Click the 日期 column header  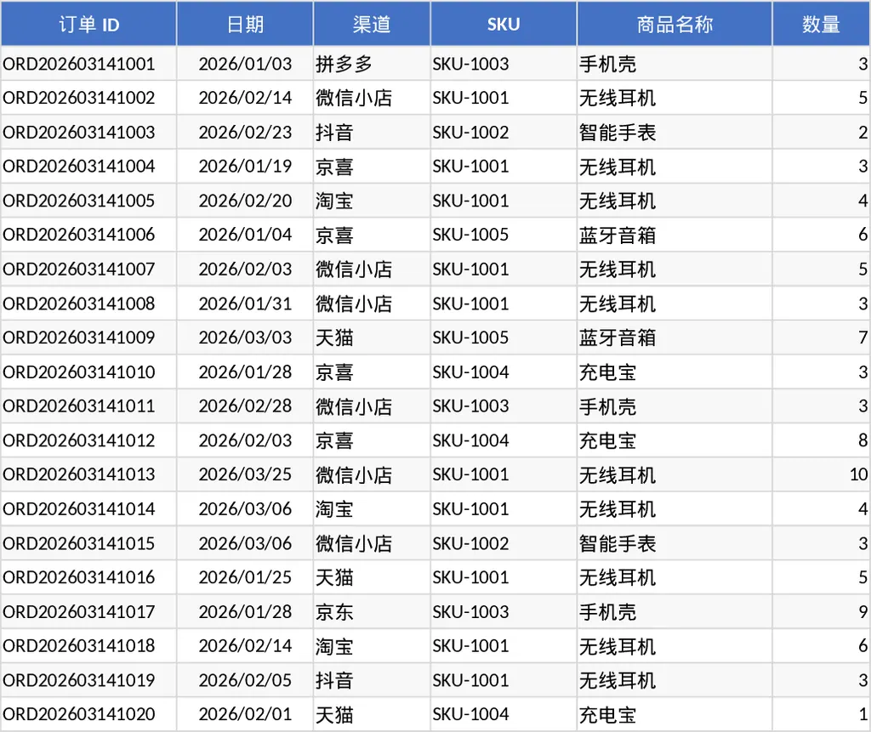pyautogui.click(x=244, y=24)
